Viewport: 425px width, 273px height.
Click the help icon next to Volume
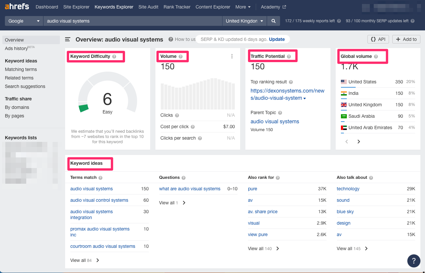181,56
